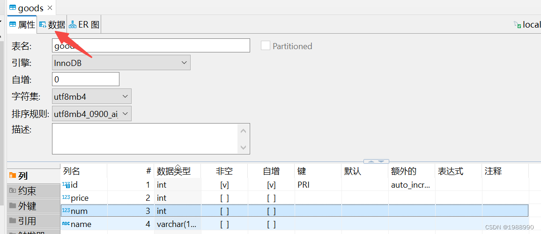
Task: Click the varchar data type cell
Action: tap(178, 224)
